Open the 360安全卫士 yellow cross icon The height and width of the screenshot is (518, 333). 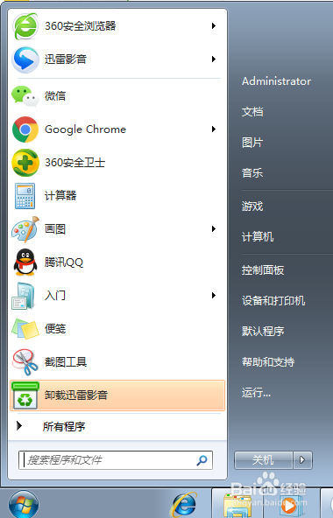coord(25,163)
